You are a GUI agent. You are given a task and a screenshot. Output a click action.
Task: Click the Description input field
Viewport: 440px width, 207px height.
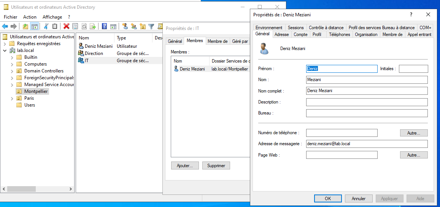(x=367, y=102)
